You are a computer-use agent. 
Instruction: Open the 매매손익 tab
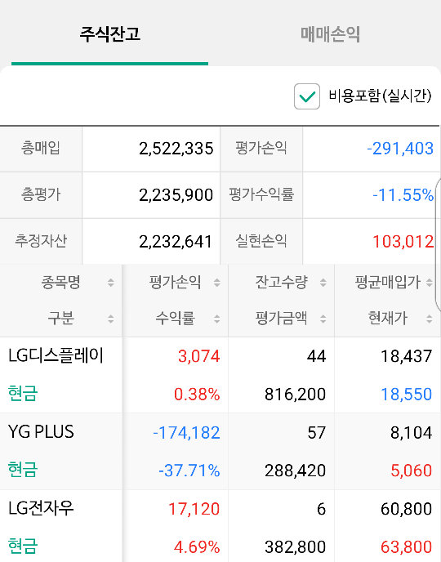point(330,34)
